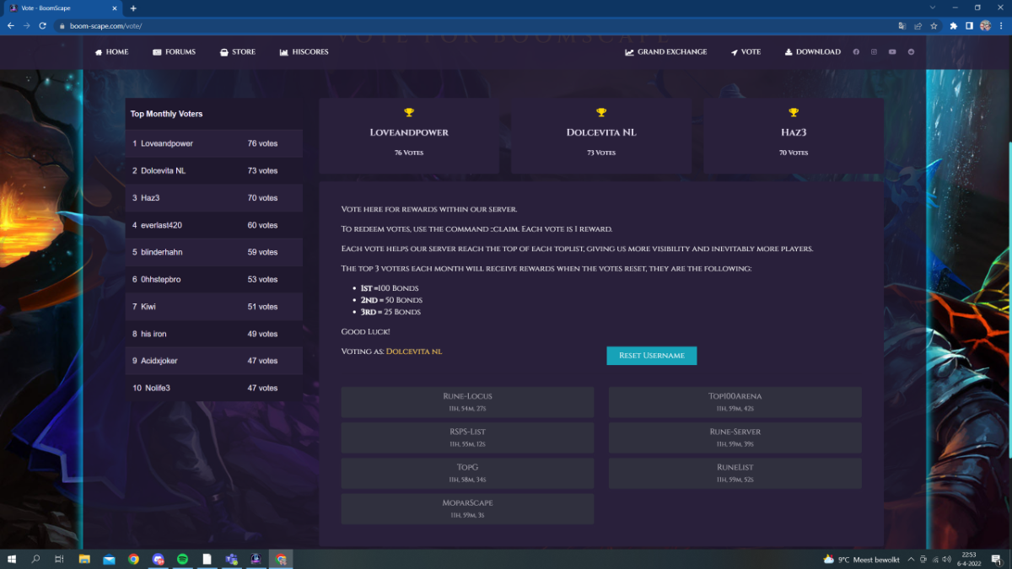Open VOTE in the site menu
Image resolution: width=1012 pixels, height=569 pixels.
pyautogui.click(x=746, y=52)
